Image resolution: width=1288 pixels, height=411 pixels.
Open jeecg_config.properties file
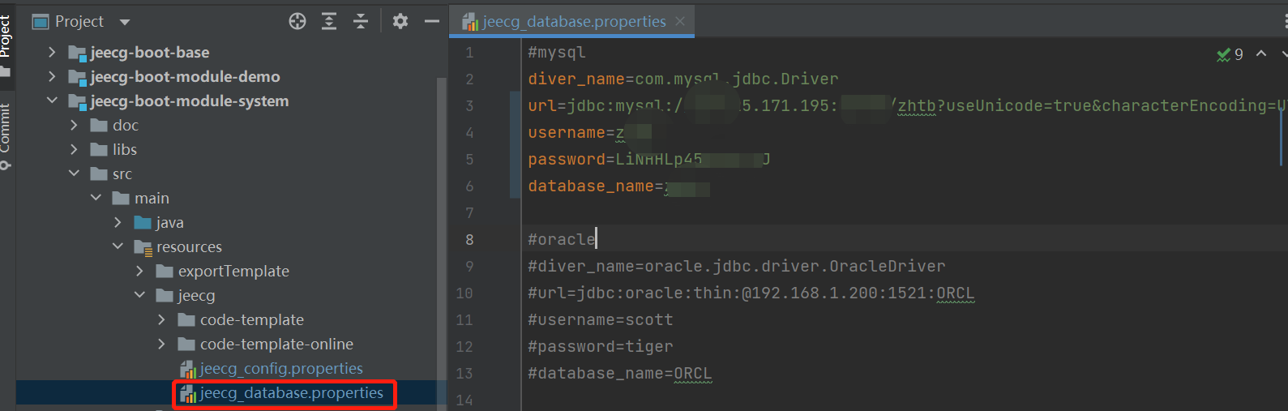[281, 369]
